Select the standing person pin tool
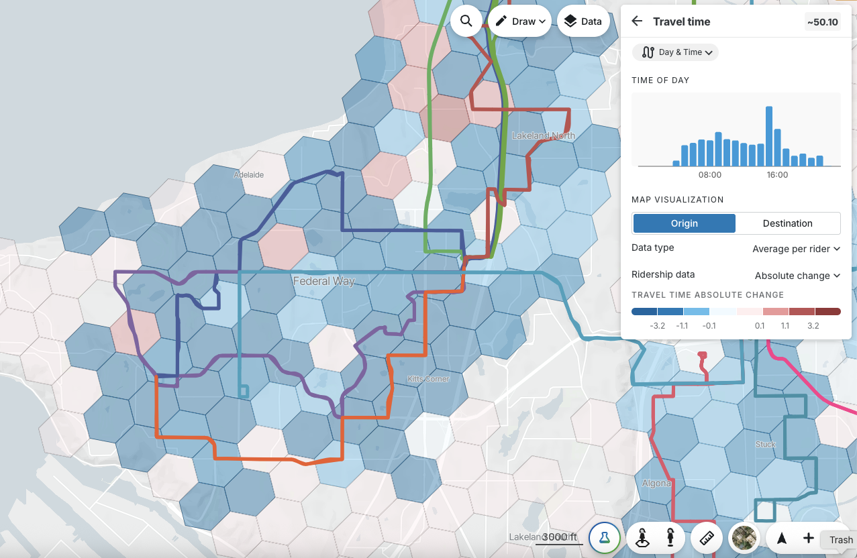857x558 pixels. (669, 538)
